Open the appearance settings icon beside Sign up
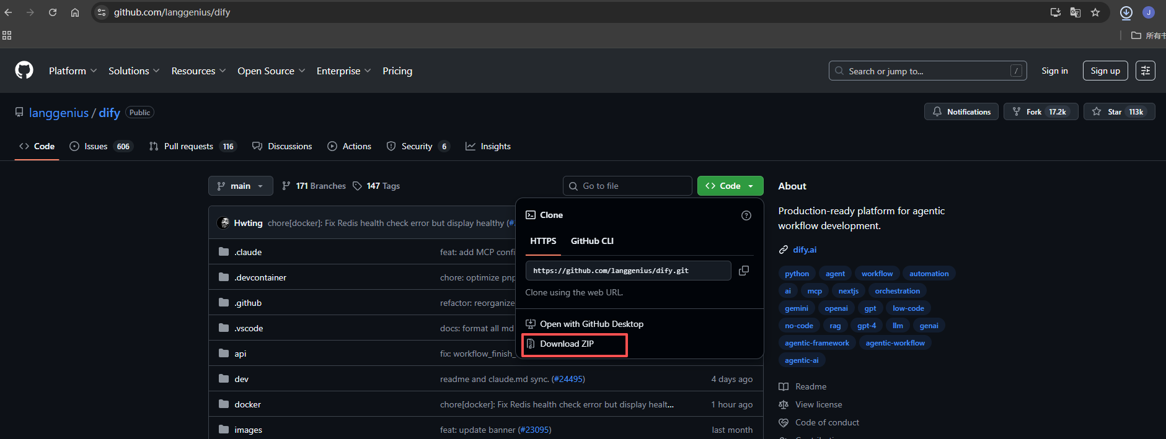 click(1146, 71)
